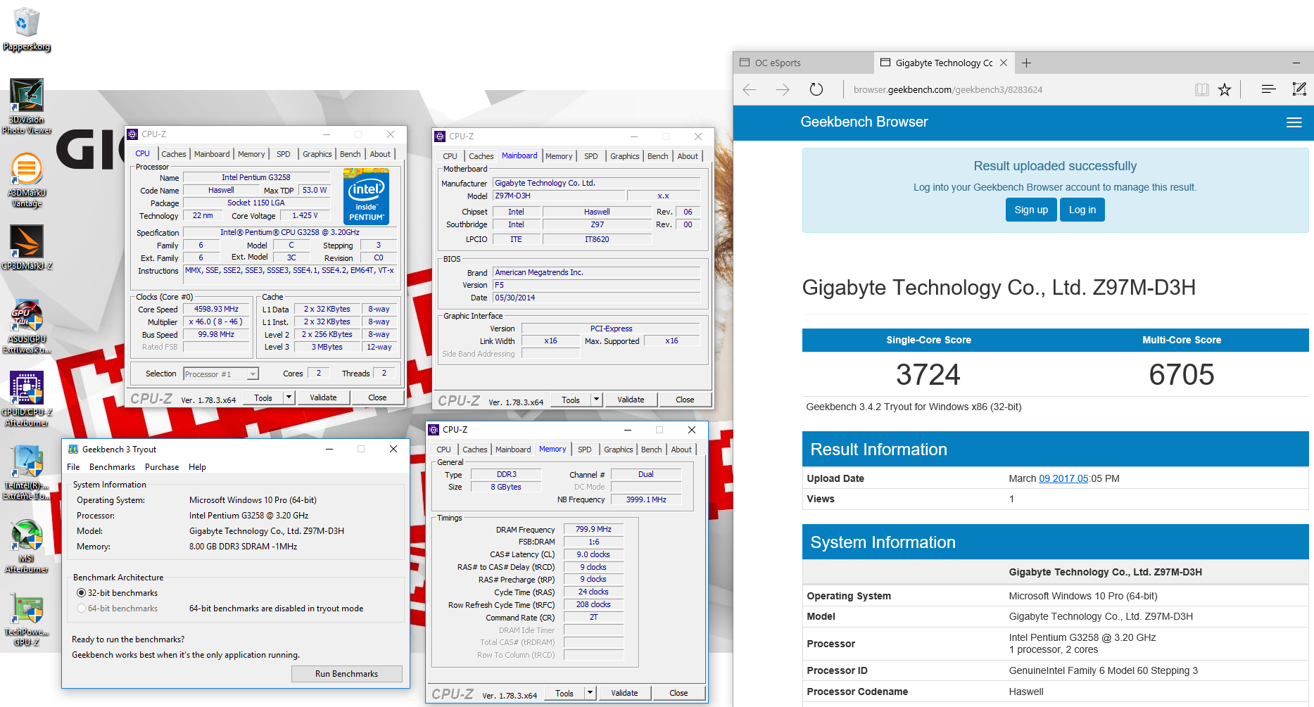
Task: Open Graphics tab in CPU-Z Memory window
Action: point(618,450)
